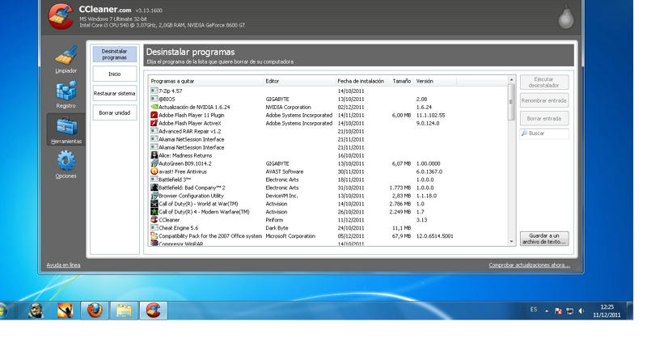Open the clock showing 12:25

[x=607, y=311]
